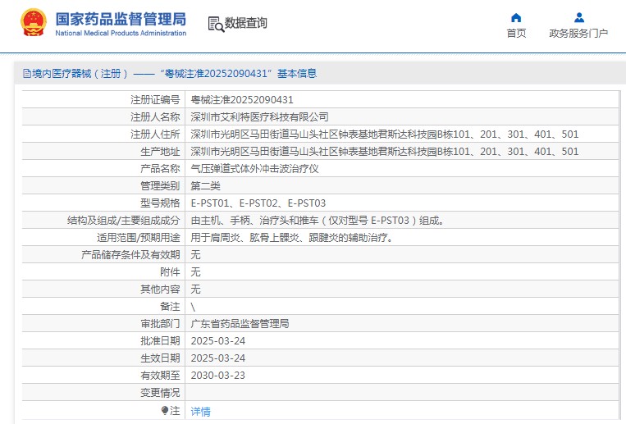This screenshot has width=626, height=424.
Task: Click the 审批部门 row label
Action: tap(160, 324)
